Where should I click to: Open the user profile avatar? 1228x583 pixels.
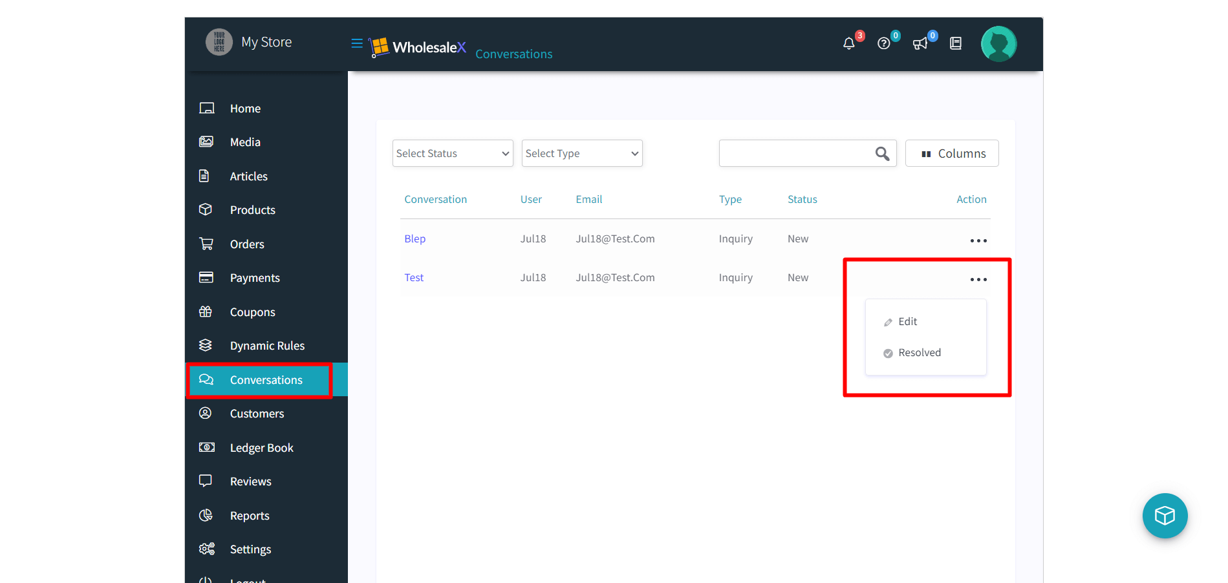click(x=998, y=43)
